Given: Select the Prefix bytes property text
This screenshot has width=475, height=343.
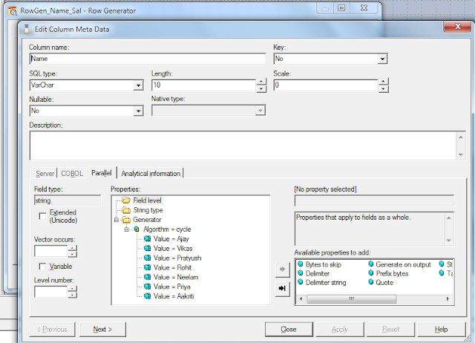Looking at the screenshot, I should [x=392, y=274].
